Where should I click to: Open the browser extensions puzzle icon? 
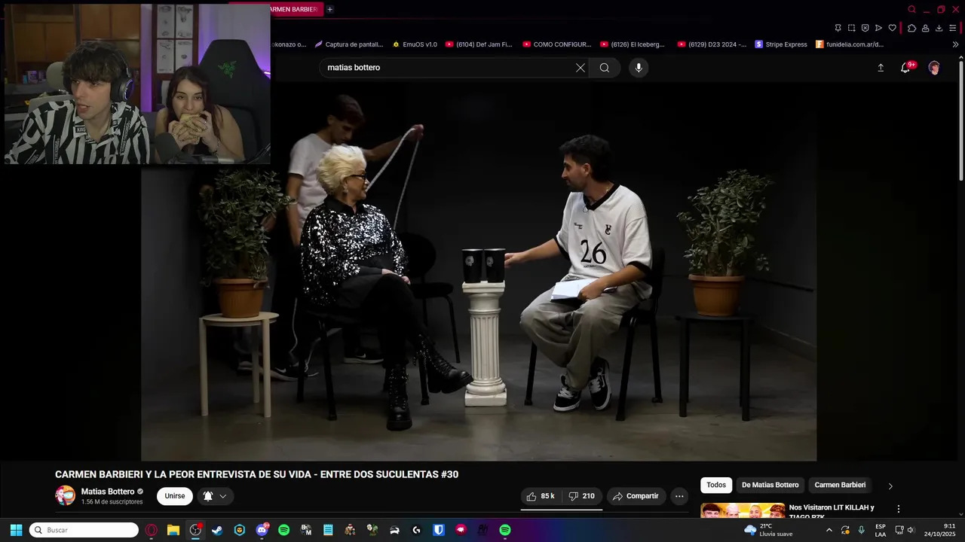pyautogui.click(x=911, y=28)
